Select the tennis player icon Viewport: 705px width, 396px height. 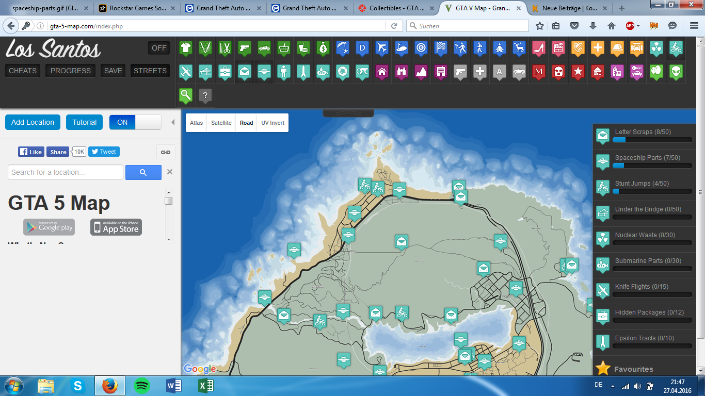coord(460,48)
